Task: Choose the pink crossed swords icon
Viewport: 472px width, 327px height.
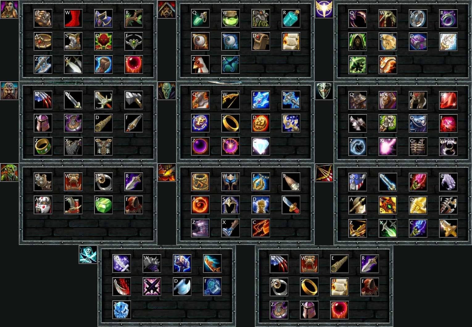Action: (x=152, y=287)
